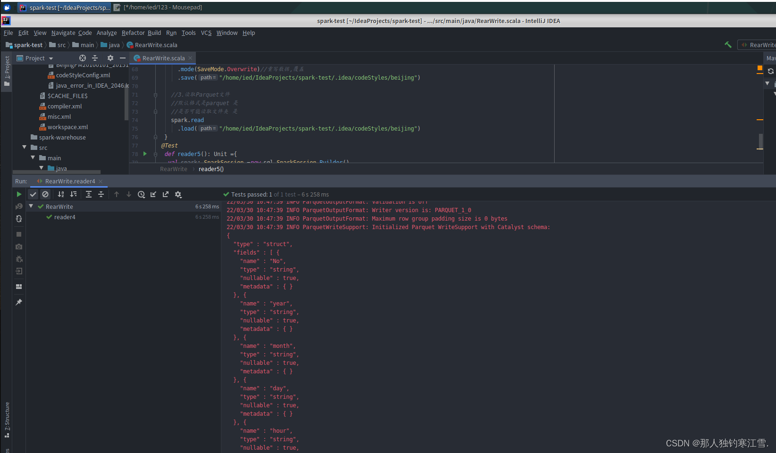Open the Project view dropdown
The height and width of the screenshot is (453, 776).
pos(35,58)
